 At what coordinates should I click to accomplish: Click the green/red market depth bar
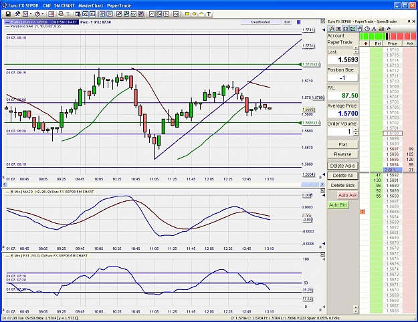[388, 37]
